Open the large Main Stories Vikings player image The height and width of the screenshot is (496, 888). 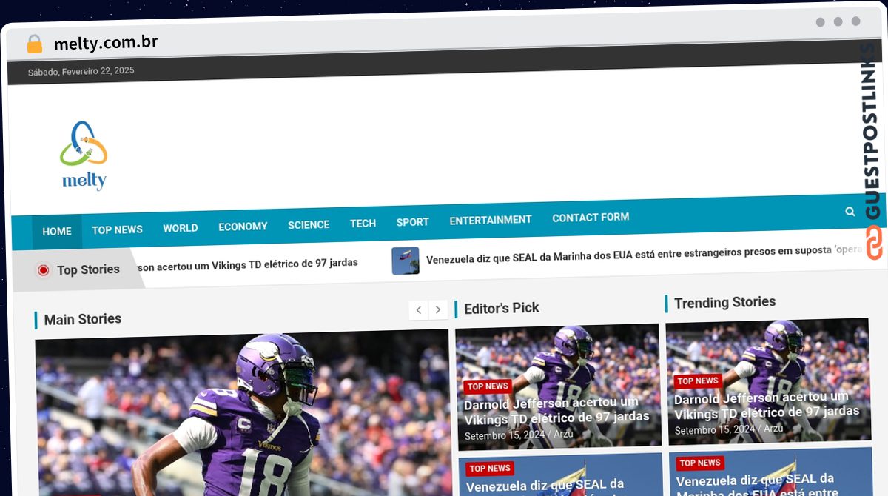coord(243,415)
